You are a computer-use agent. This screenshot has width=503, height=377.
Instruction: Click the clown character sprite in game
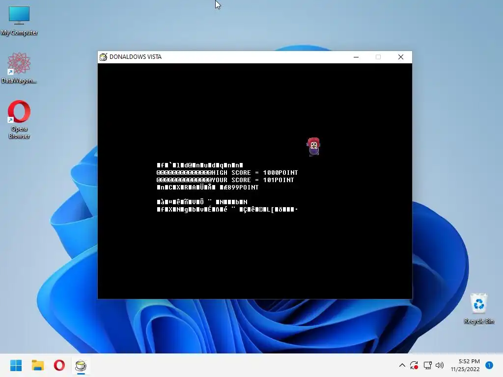(313, 147)
